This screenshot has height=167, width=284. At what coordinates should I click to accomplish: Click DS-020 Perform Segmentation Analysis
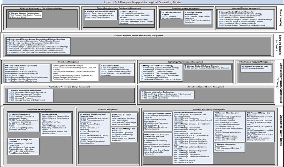click(x=171, y=17)
